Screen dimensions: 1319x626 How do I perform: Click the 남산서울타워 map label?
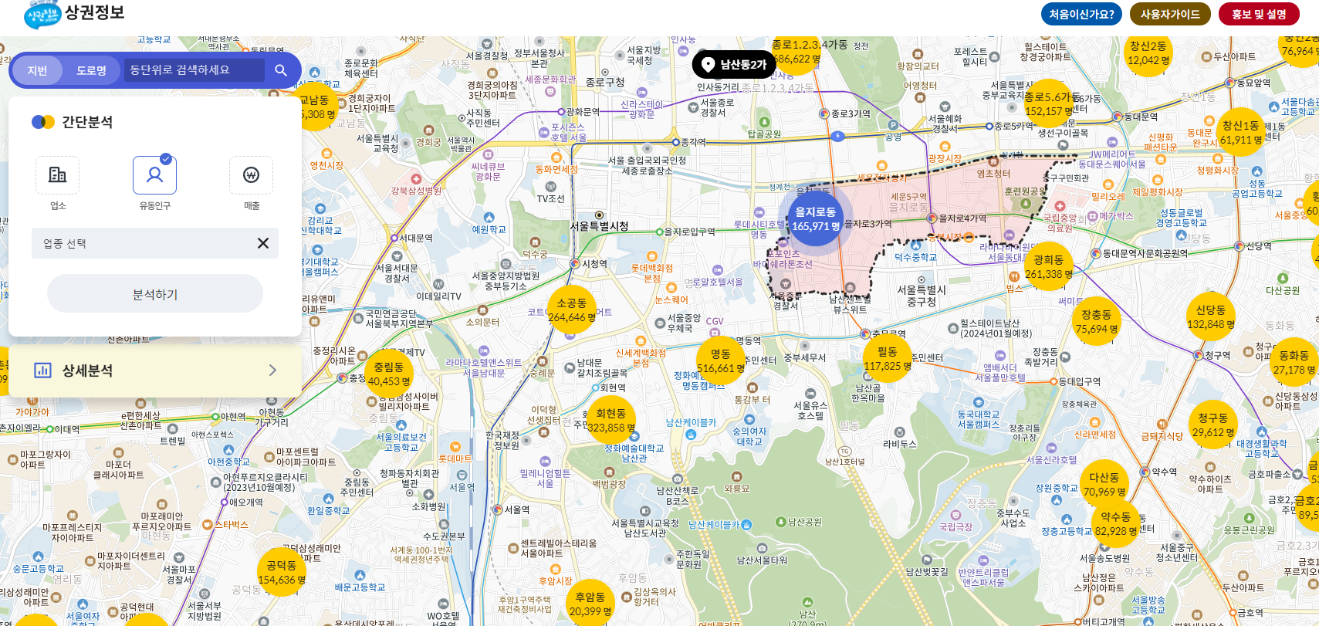pos(762,560)
